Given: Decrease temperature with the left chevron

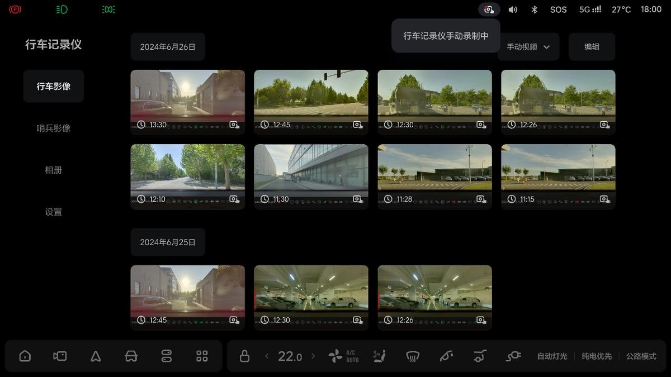Looking at the screenshot, I should (x=267, y=356).
